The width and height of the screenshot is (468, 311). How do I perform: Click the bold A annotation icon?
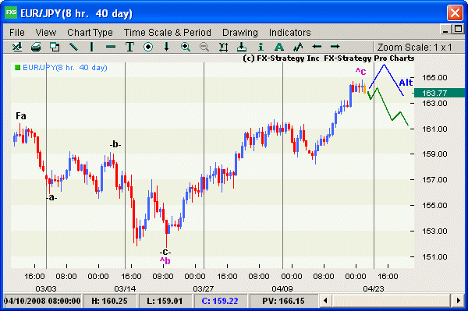click(278, 47)
